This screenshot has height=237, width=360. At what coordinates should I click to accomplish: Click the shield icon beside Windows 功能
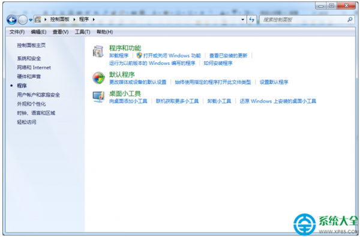pyautogui.click(x=139, y=55)
